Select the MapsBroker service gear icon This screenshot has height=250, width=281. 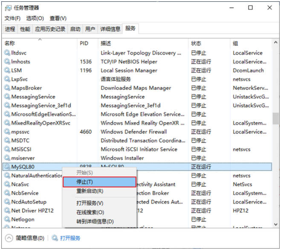(x=7, y=88)
